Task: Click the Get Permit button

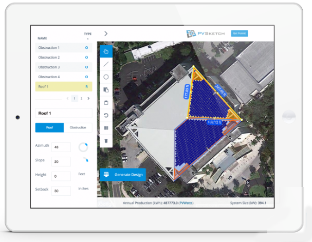Action: tap(239, 33)
